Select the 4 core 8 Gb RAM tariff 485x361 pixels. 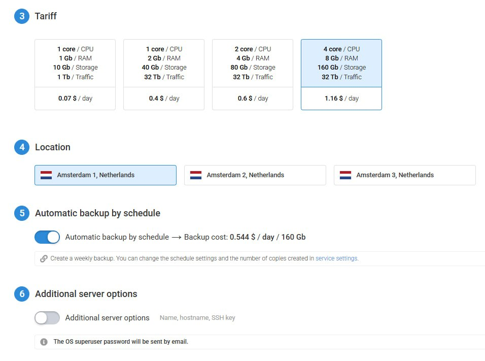341,75
